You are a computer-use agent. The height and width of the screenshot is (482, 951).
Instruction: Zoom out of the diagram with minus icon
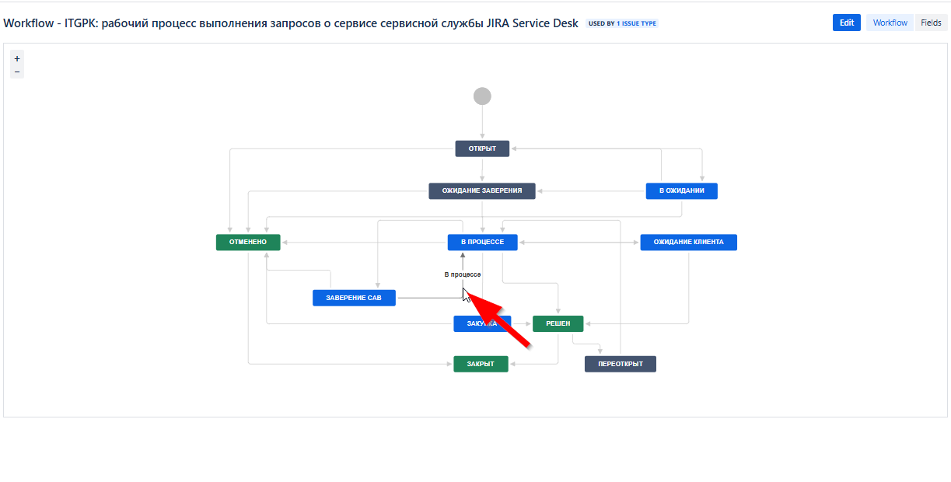click(16, 71)
